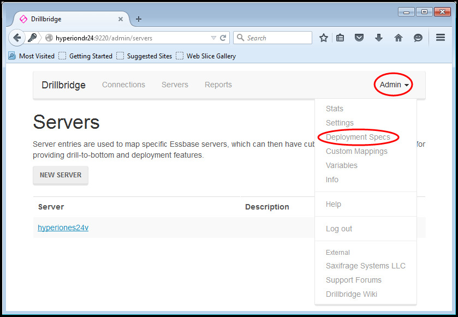This screenshot has height=317, width=458.
Task: Reload the page with the refresh icon
Action: point(223,38)
